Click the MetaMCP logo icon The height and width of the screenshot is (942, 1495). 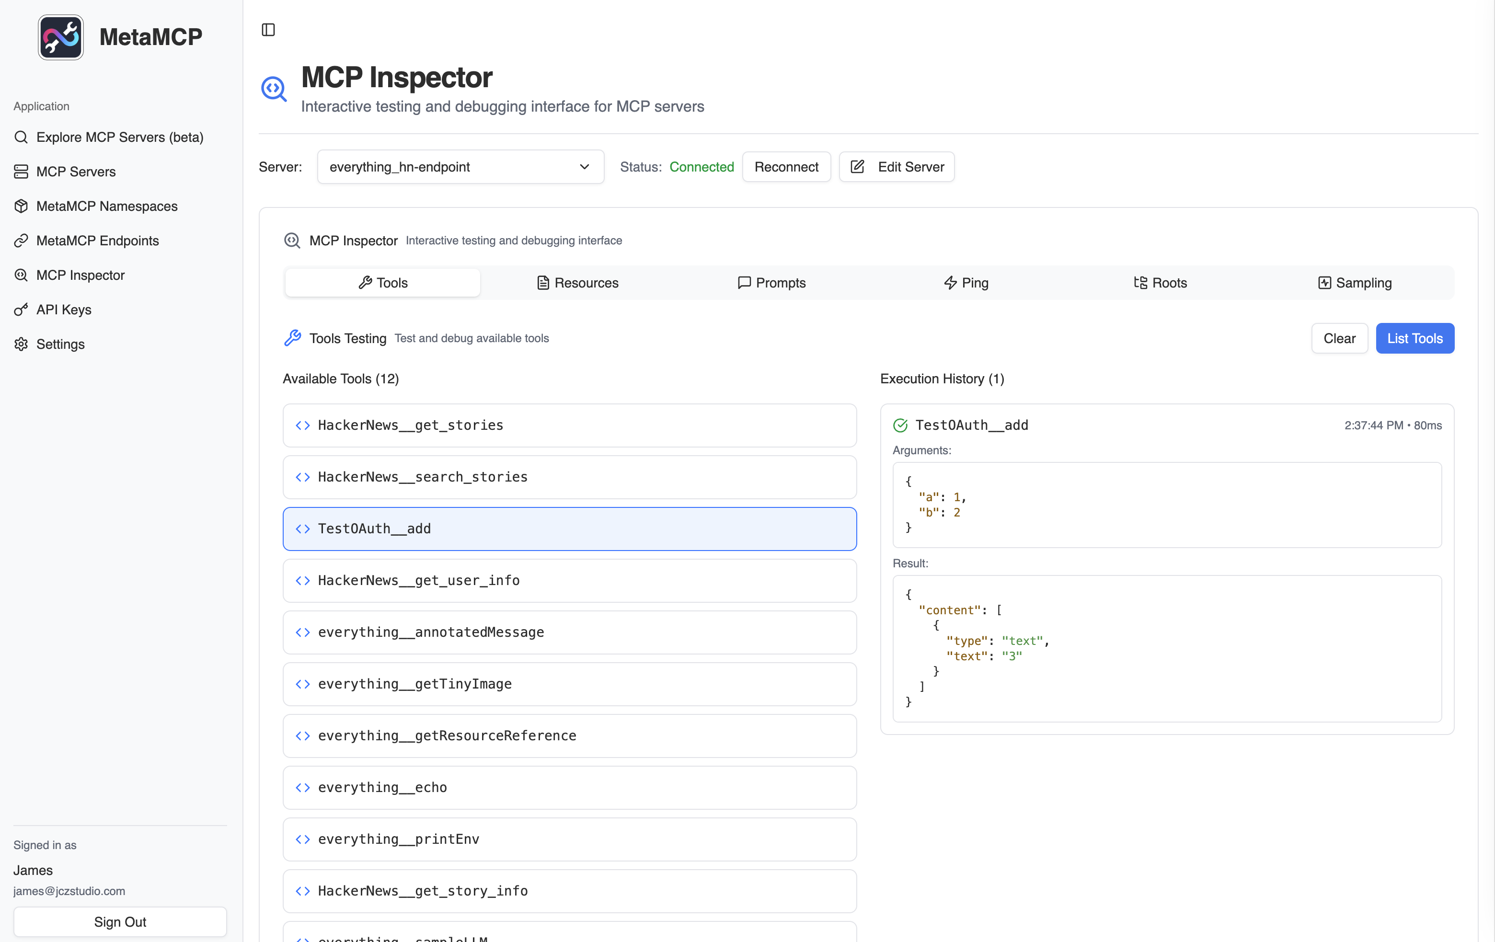(x=59, y=36)
